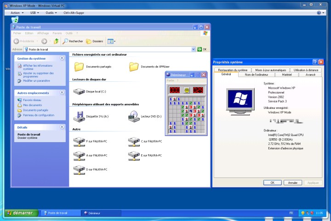Select the Lecteur DVD (D:) drive
Viewport: 331px width, 221px height.
[x=134, y=116]
